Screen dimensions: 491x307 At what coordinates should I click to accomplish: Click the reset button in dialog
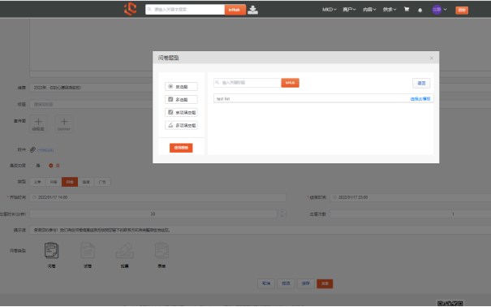pos(421,83)
